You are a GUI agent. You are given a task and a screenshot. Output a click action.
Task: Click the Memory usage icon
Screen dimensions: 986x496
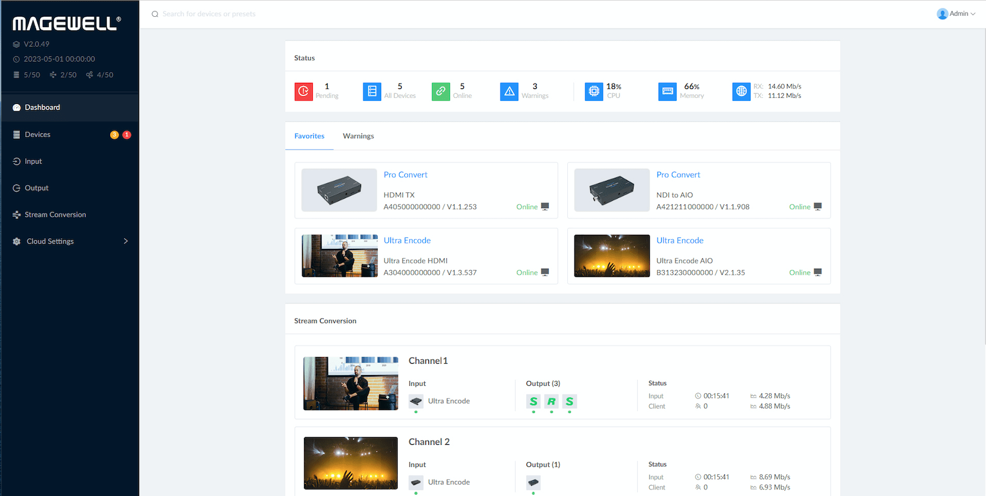click(668, 91)
